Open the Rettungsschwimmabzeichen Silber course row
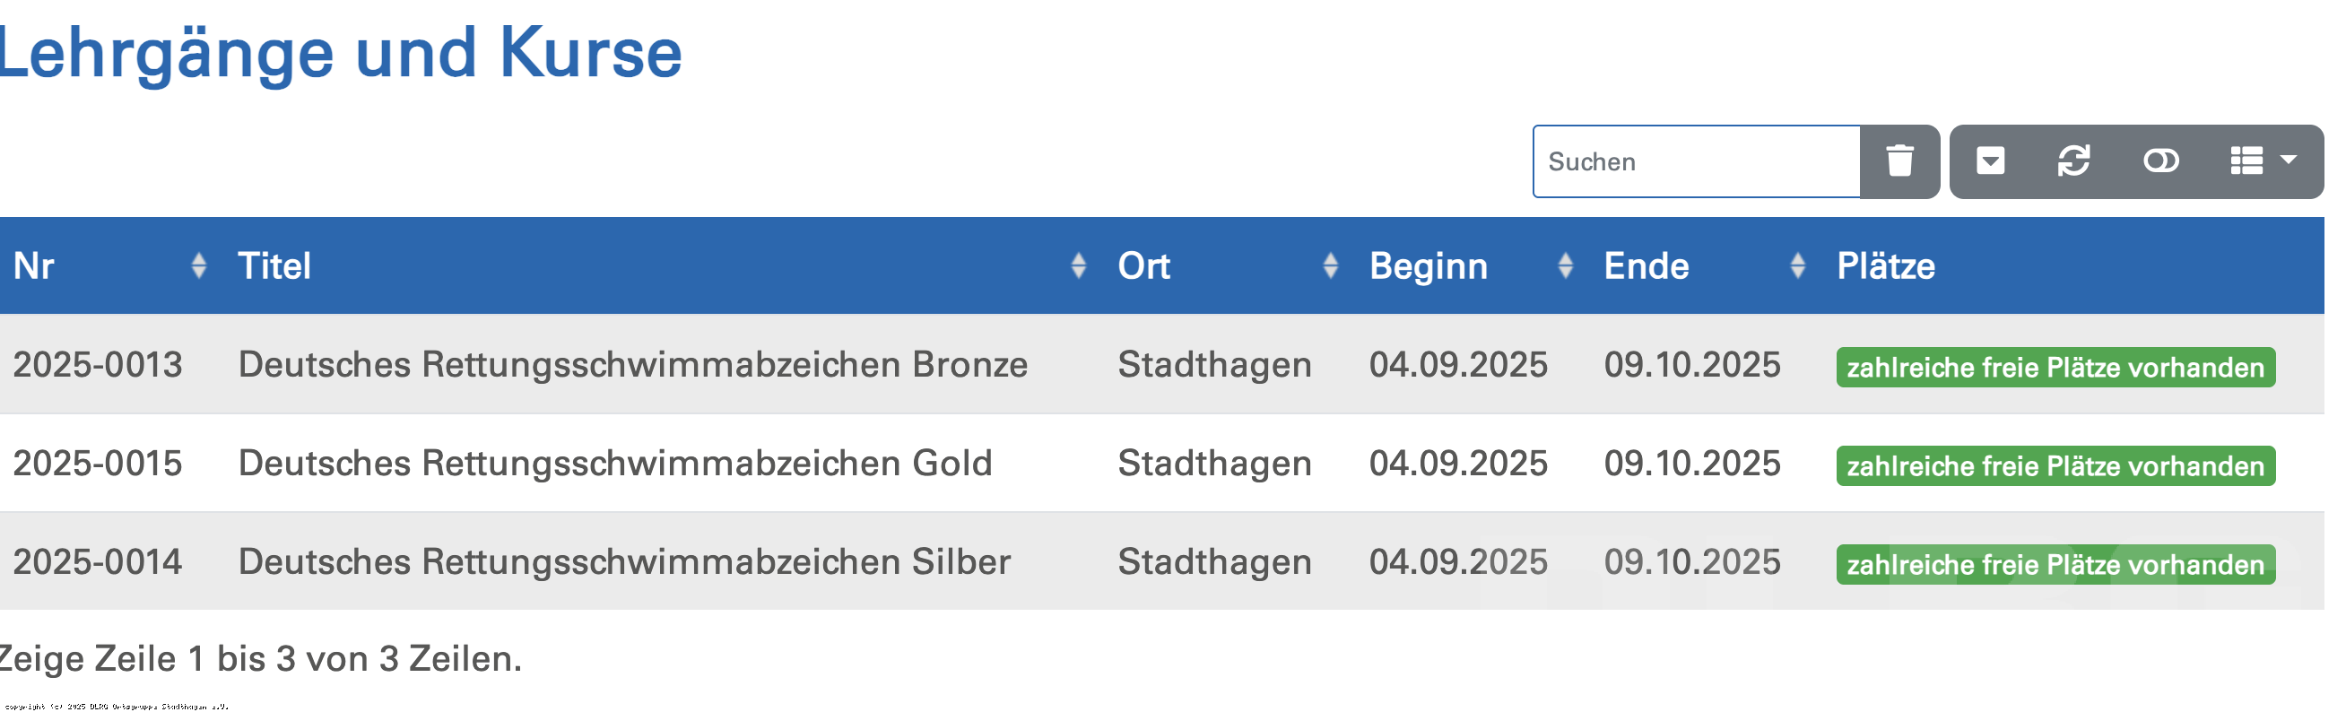Screen dimensions: 2346x712 coord(1162,561)
